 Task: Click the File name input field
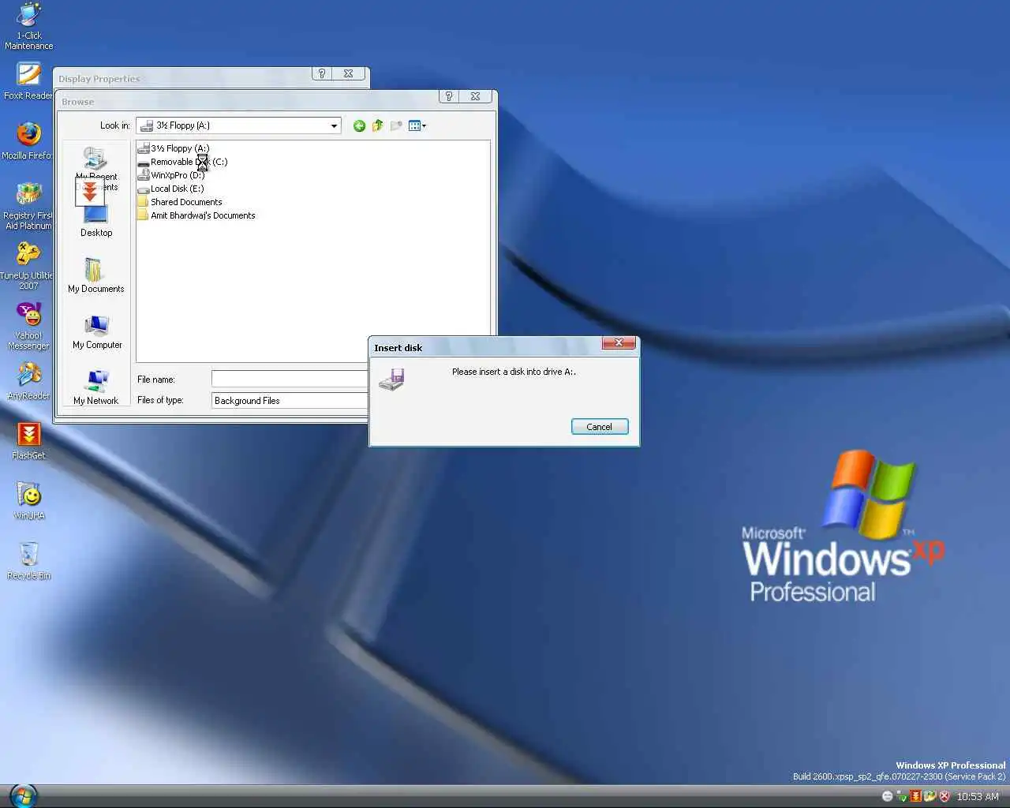coord(290,379)
